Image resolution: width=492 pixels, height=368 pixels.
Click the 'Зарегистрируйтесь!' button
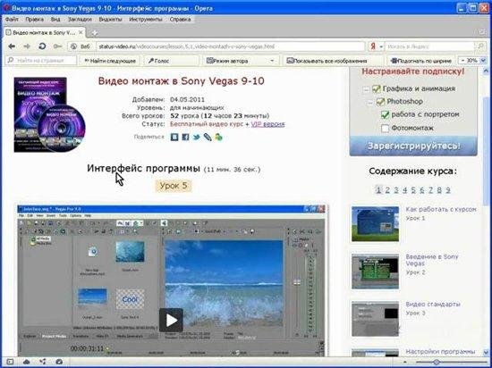[x=413, y=146]
